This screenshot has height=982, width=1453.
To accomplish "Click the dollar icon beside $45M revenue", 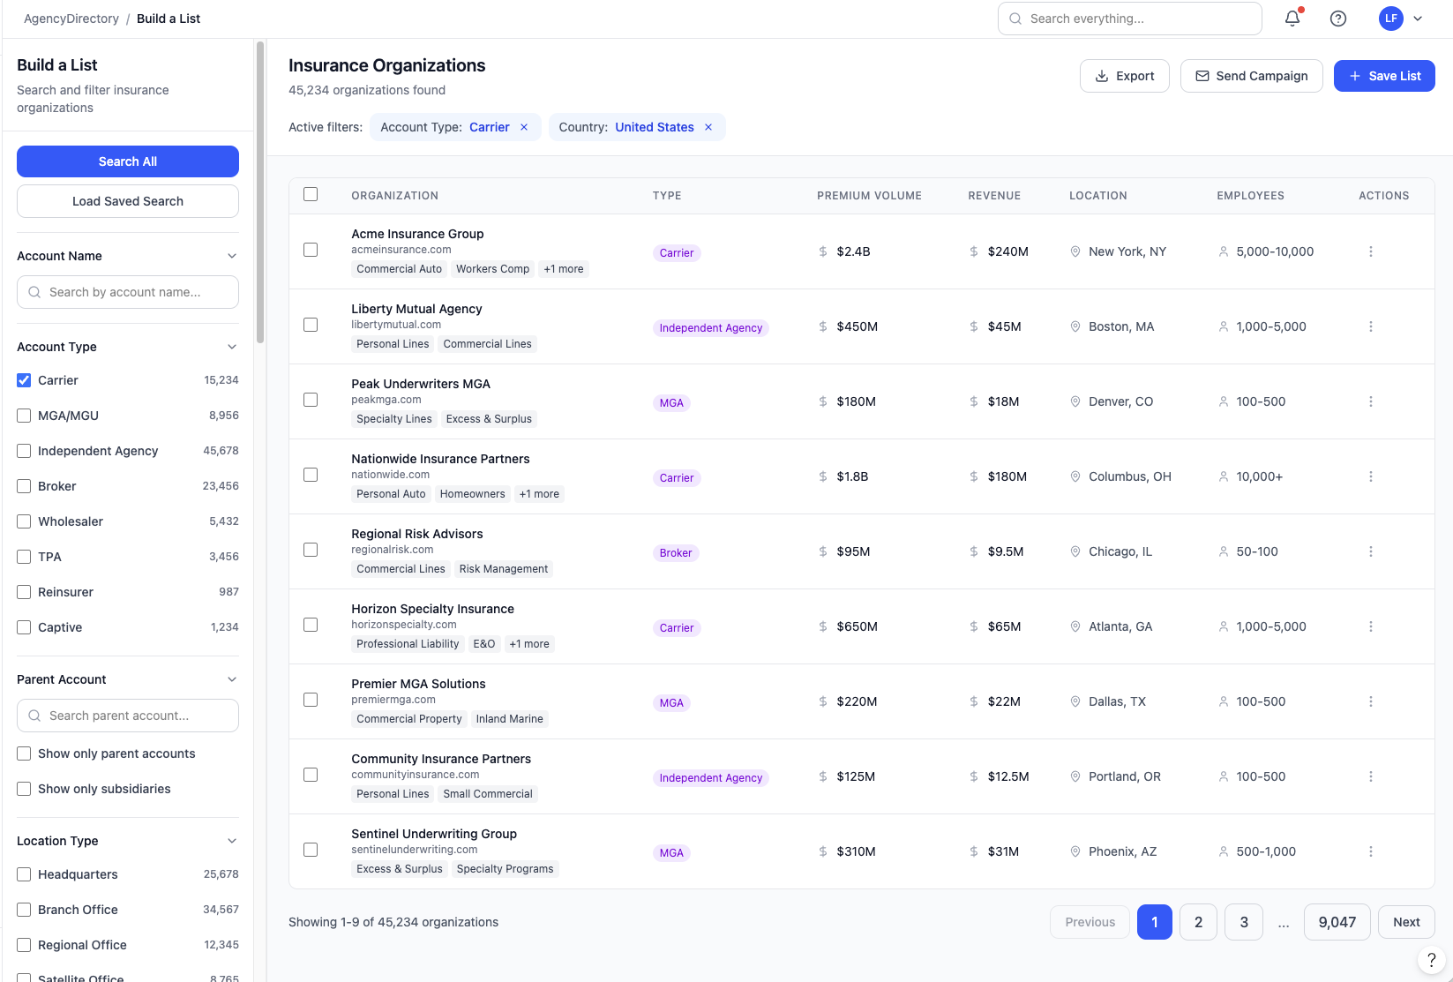I will tap(974, 326).
